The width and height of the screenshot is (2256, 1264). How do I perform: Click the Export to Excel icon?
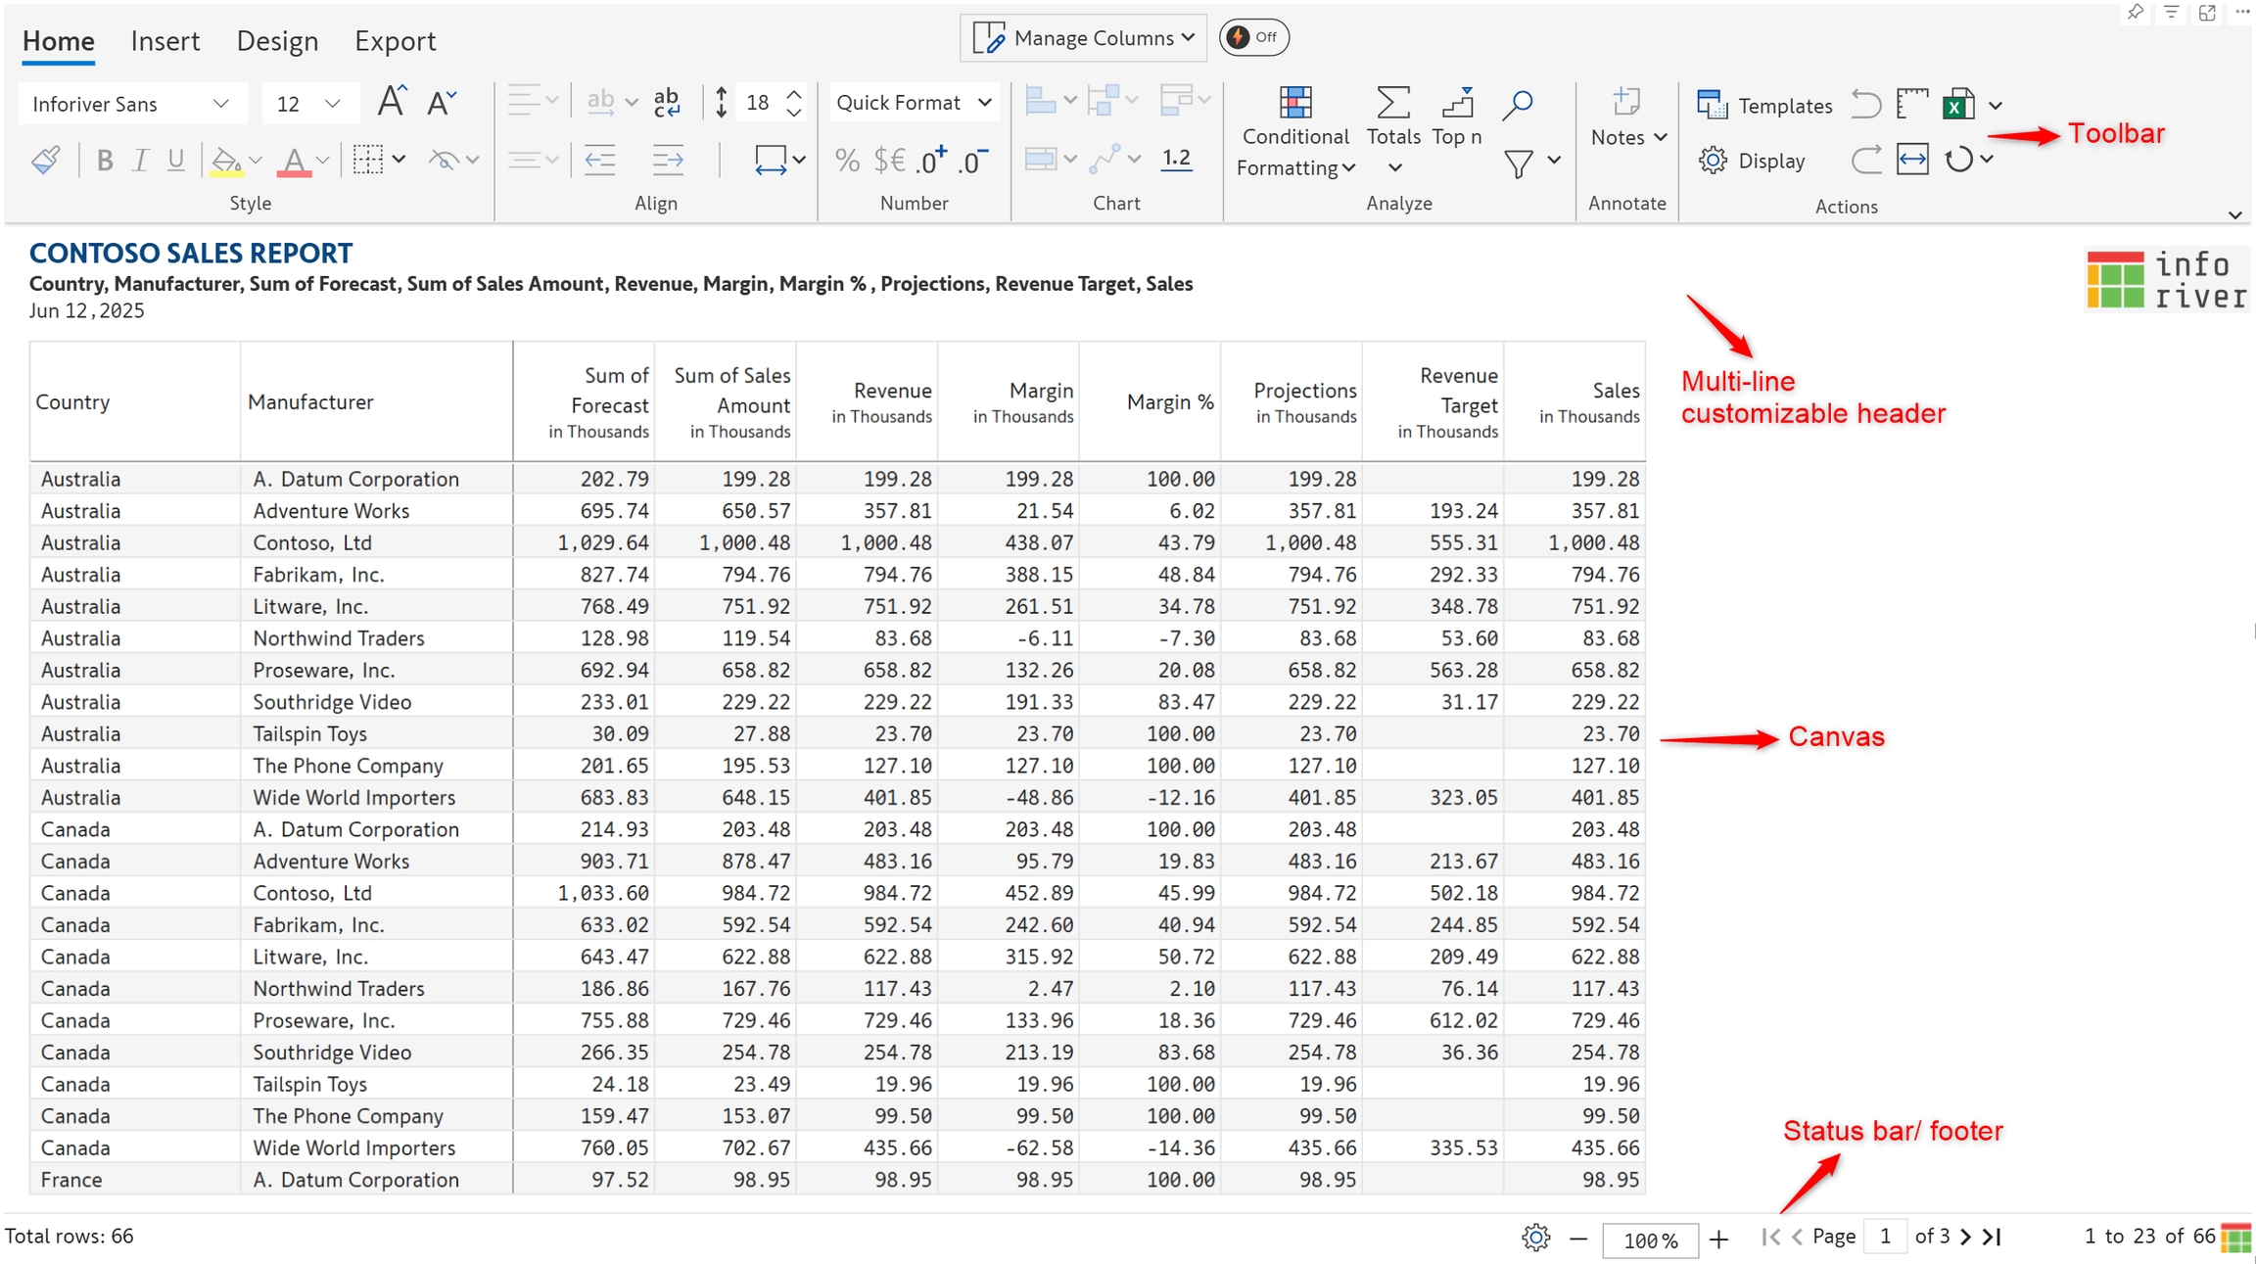click(1958, 105)
